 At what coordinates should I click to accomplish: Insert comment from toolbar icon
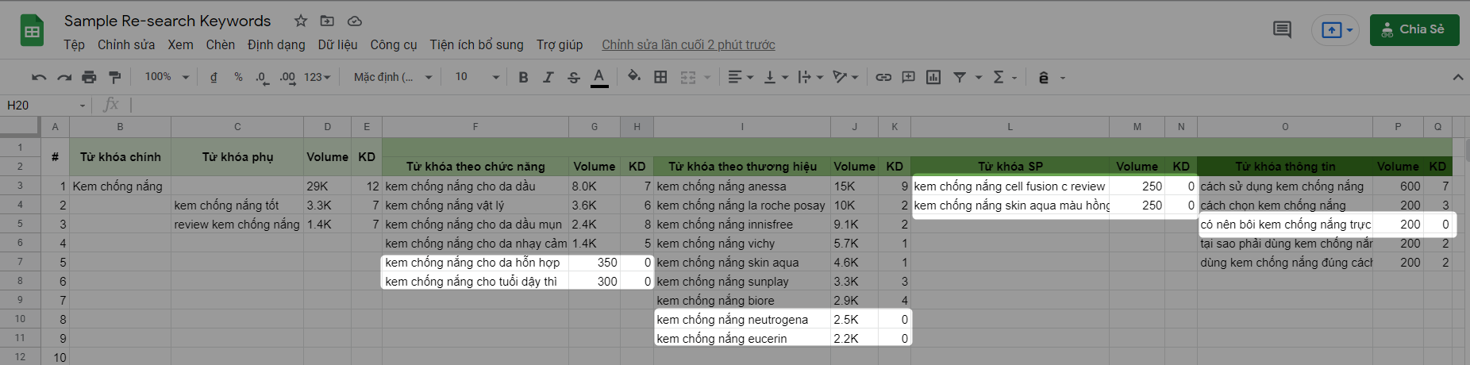click(x=908, y=77)
